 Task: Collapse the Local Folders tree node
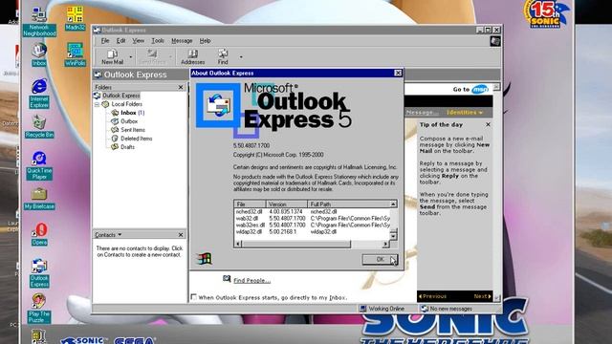(x=97, y=104)
